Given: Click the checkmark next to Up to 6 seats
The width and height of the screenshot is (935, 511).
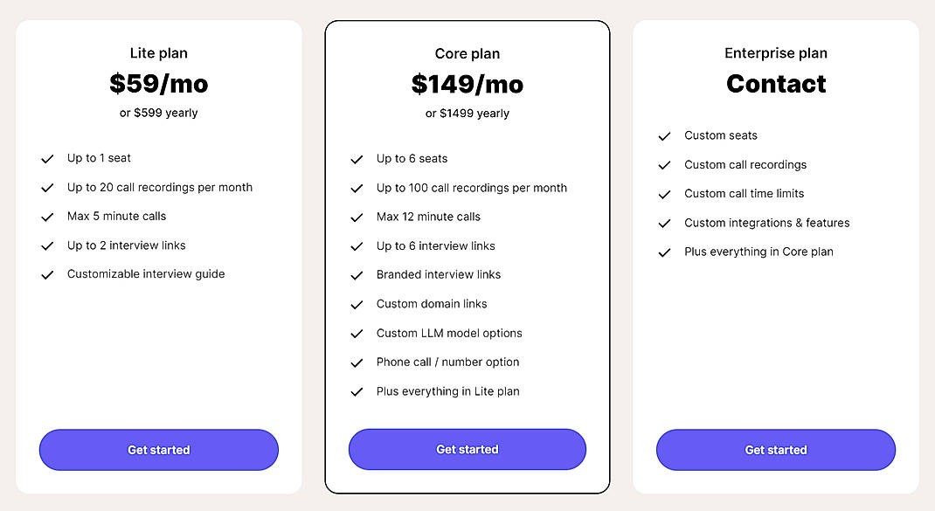Looking at the screenshot, I should [x=357, y=158].
